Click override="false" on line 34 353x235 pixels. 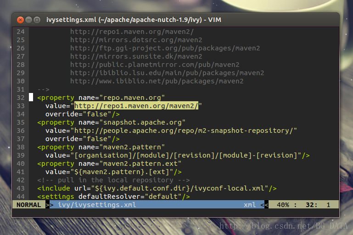point(78,114)
